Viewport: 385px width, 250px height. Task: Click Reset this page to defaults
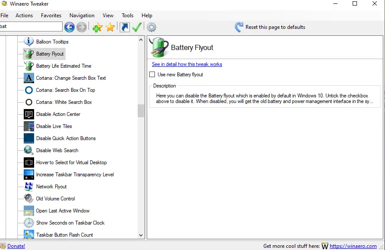pos(275,27)
